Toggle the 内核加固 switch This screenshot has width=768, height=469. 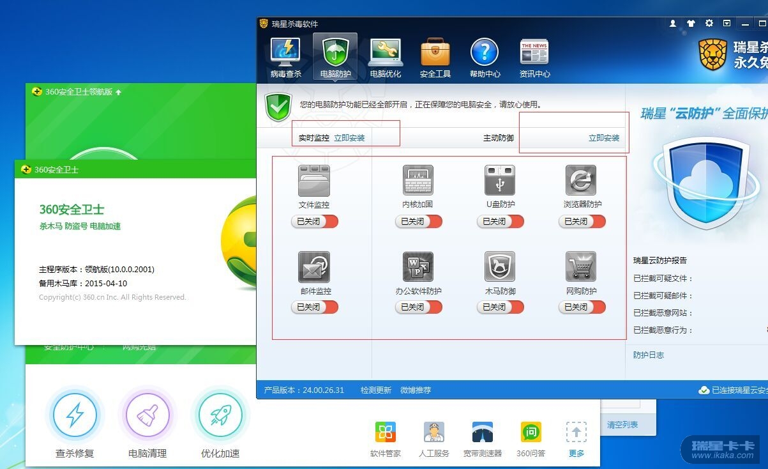pos(418,221)
